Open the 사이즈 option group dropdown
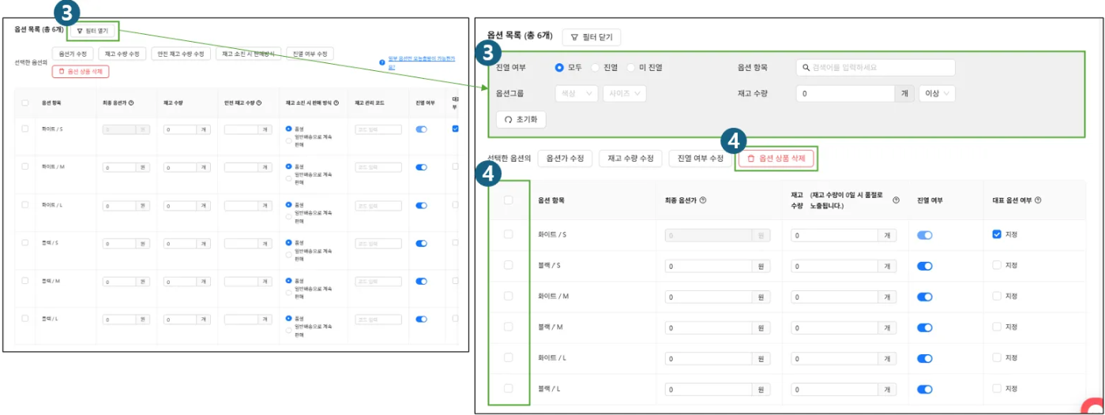1105x415 pixels. click(x=625, y=93)
